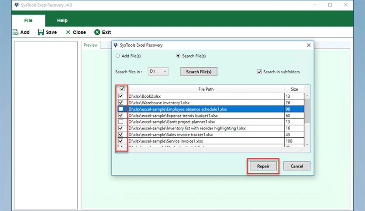Check Gantt project planner1.xlsx checkbox
Screen dimensions: 365x211
pos(121,122)
